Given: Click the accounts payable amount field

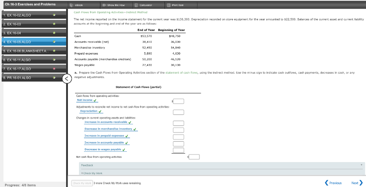Looking at the screenshot, I should tap(179, 144).
